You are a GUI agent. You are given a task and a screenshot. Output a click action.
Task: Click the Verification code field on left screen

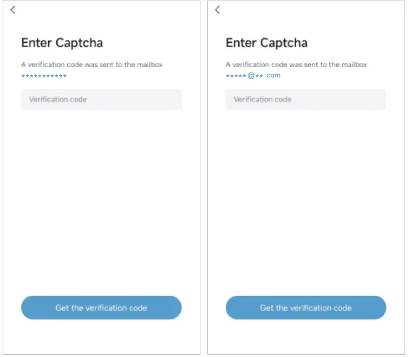click(x=101, y=100)
